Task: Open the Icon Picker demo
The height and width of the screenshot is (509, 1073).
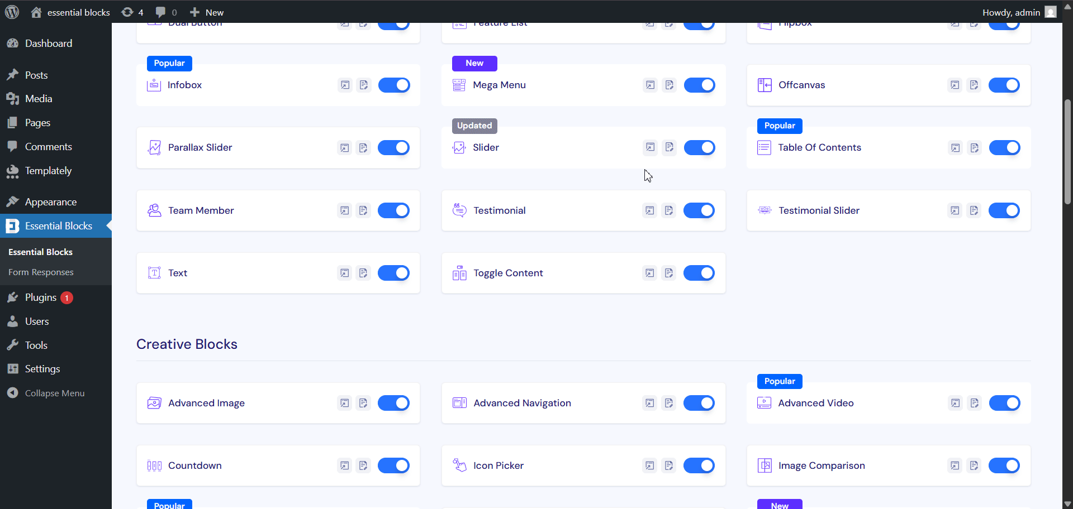Action: [x=649, y=465]
